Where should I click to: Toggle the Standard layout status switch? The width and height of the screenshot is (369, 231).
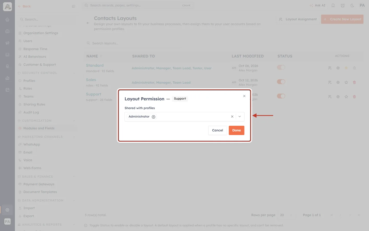[281, 67]
